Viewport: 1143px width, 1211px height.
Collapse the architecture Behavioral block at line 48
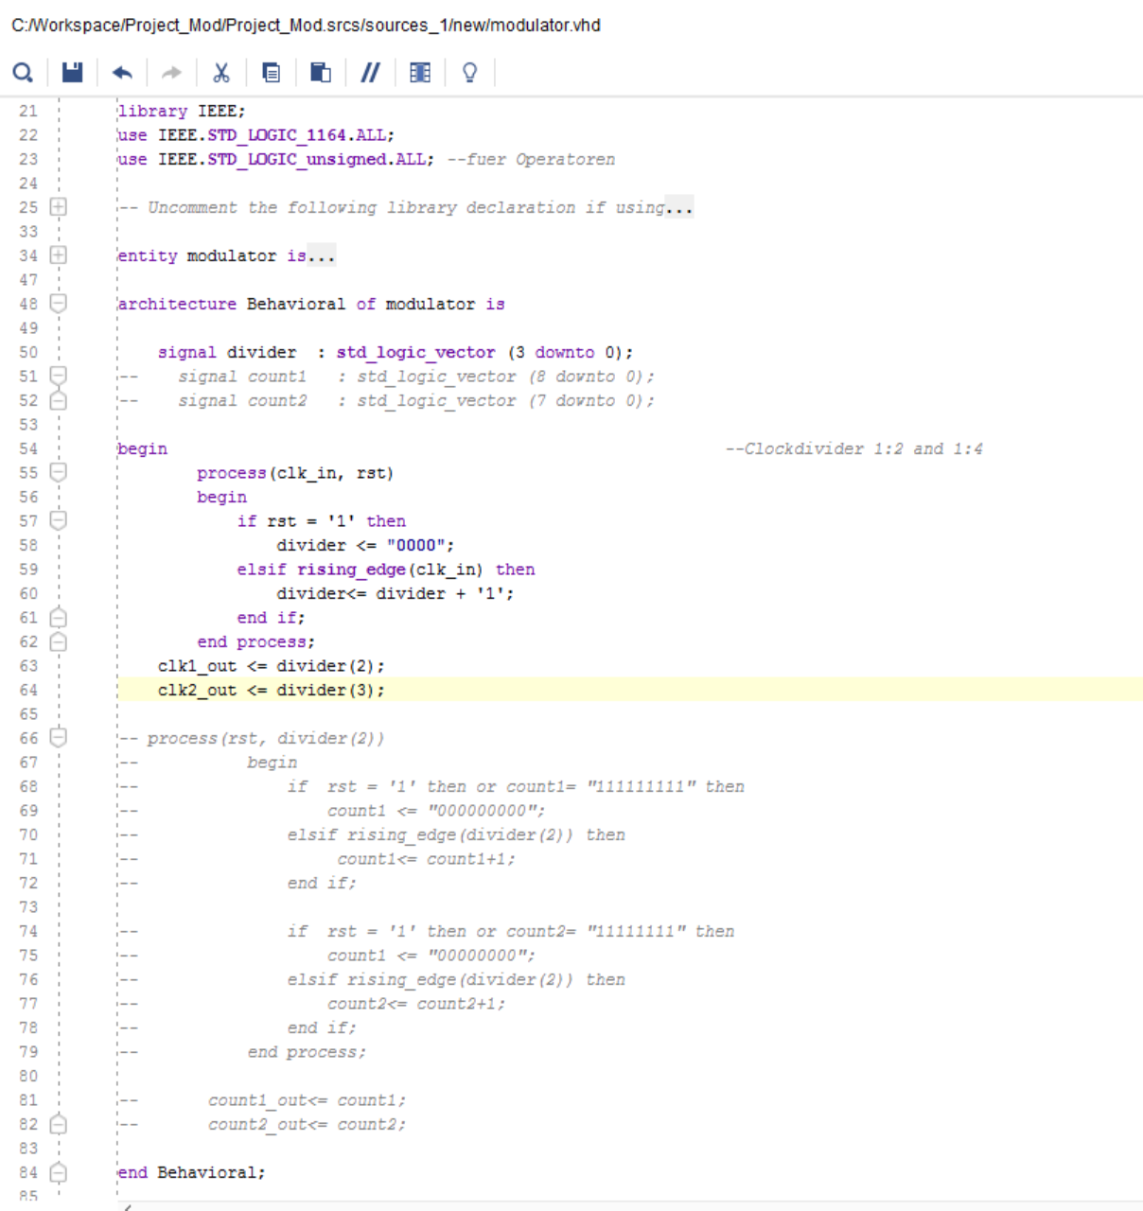58,304
